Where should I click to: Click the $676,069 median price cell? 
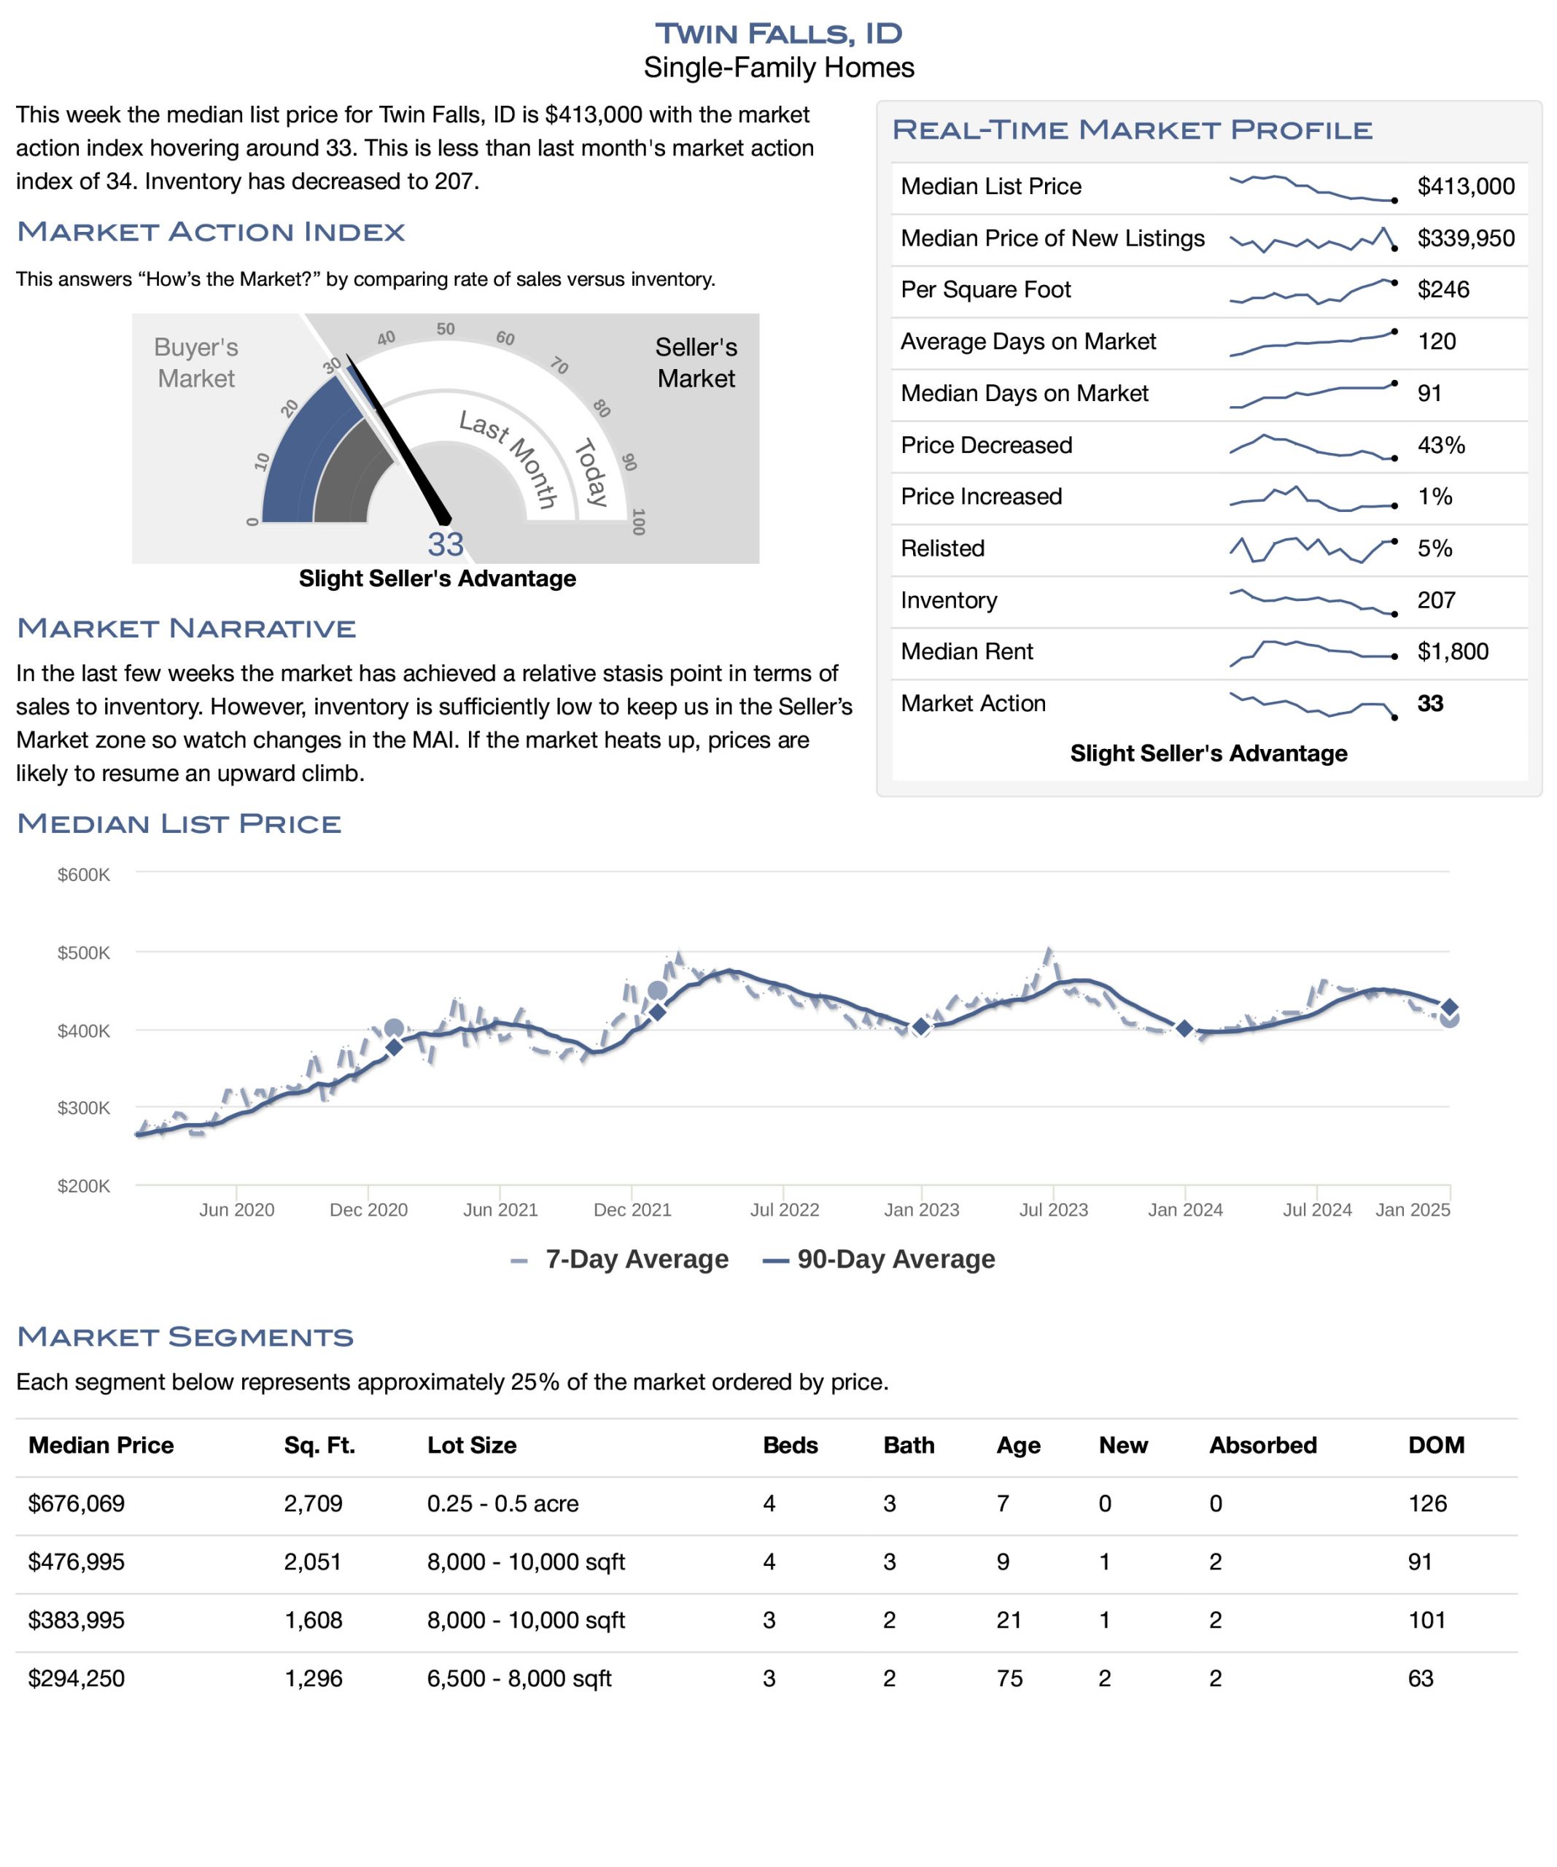pyautogui.click(x=77, y=1503)
